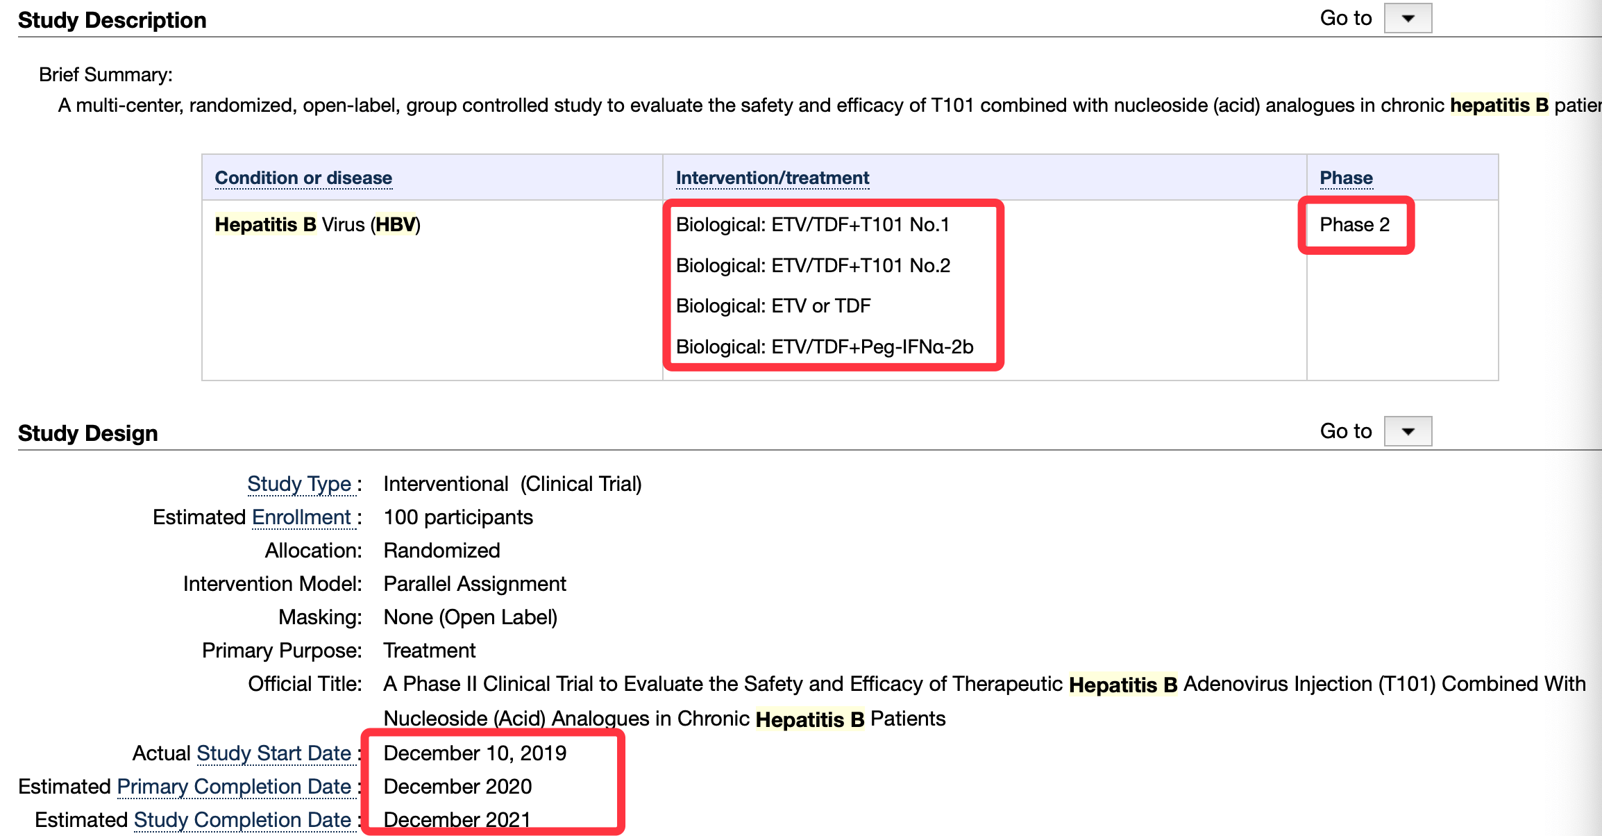Click the 'Study Design' section heading
The height and width of the screenshot is (836, 1602).
[x=87, y=433]
